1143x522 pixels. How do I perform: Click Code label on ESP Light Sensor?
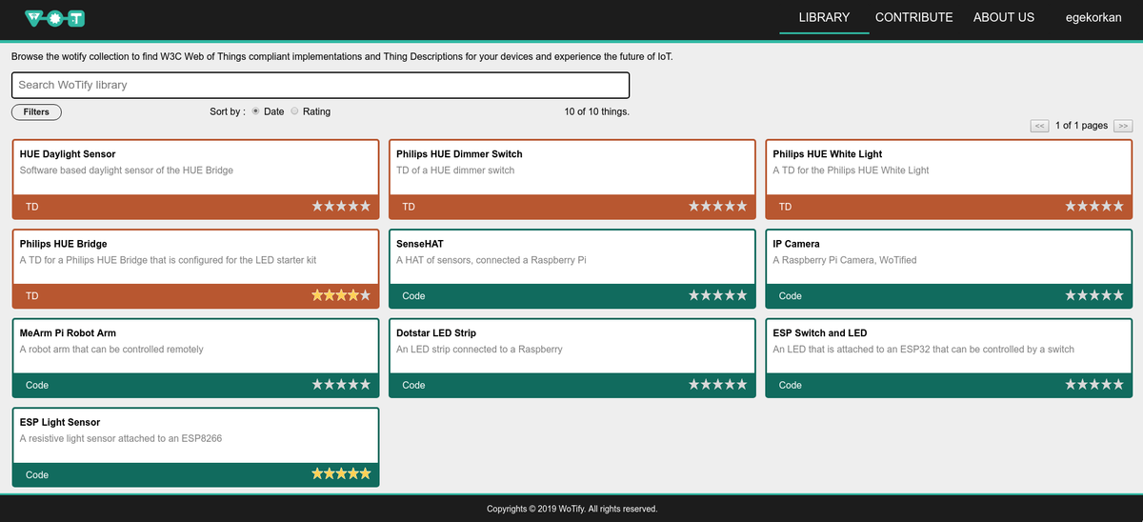tap(37, 474)
